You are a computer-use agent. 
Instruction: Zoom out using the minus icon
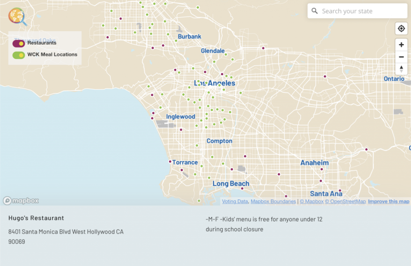[401, 57]
